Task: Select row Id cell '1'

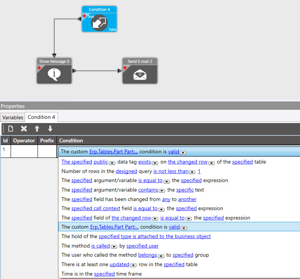Action: (x=5, y=151)
